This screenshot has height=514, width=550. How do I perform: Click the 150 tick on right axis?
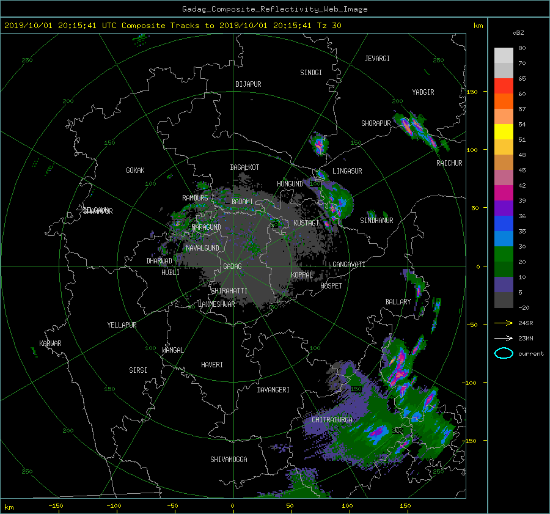(472, 92)
